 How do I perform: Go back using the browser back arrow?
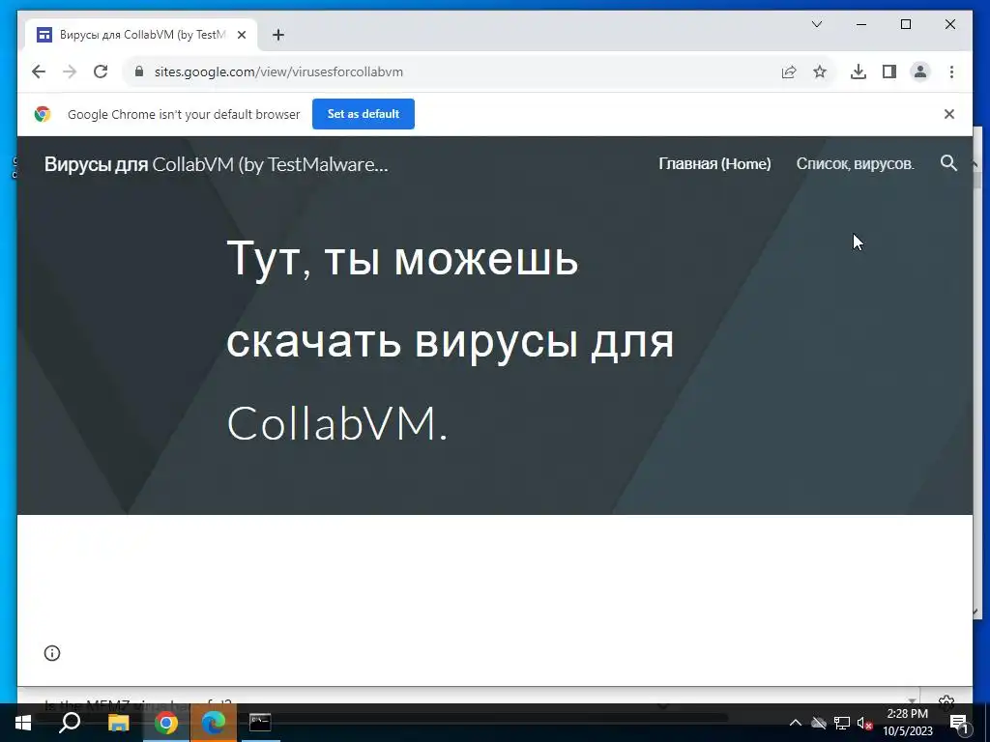pyautogui.click(x=39, y=71)
